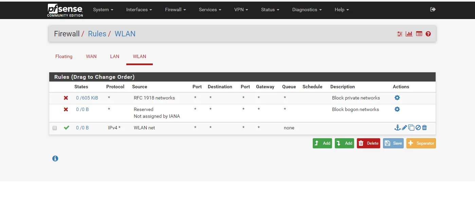
Task: Select the WLAN net rule checkbox
Action: pos(55,128)
